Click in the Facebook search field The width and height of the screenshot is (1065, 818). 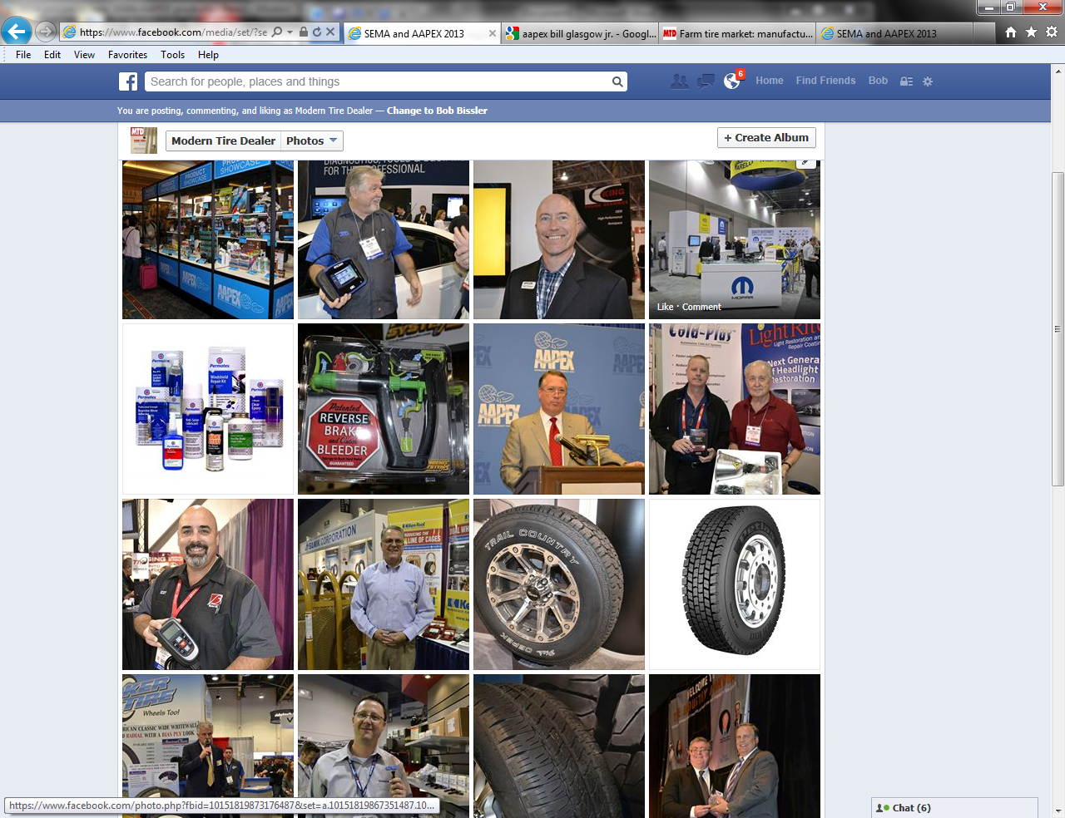(x=379, y=81)
